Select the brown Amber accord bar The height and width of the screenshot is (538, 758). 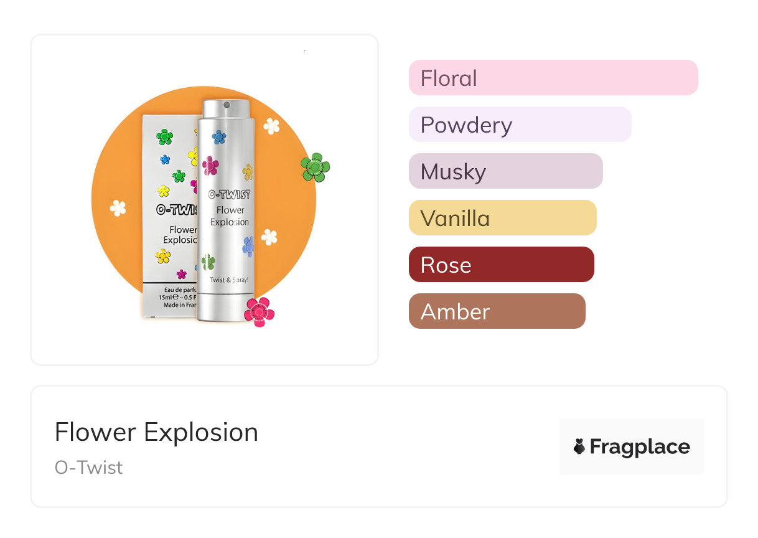click(x=497, y=311)
